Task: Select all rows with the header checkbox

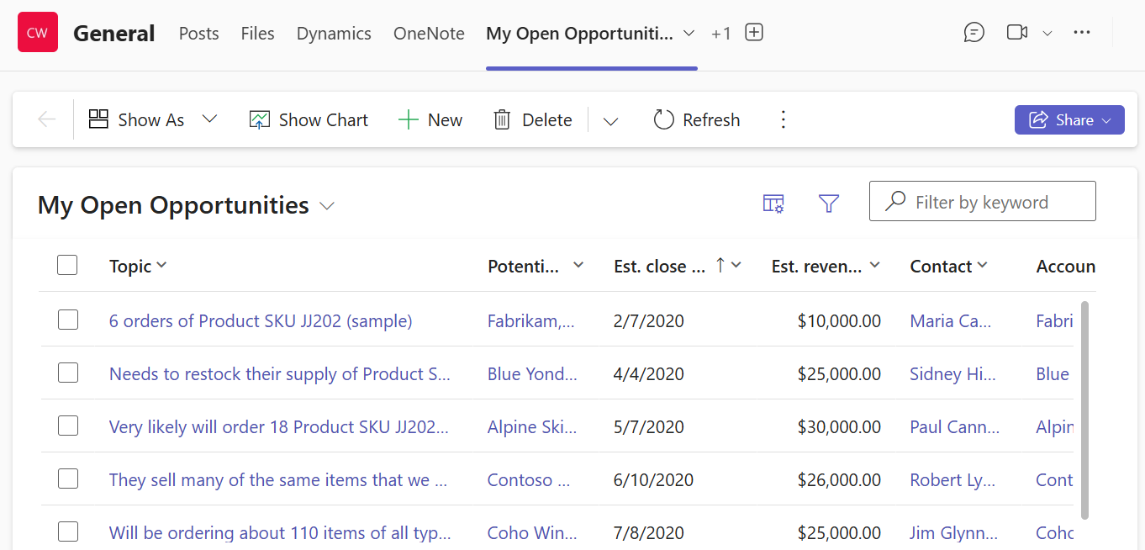Action: click(x=67, y=264)
